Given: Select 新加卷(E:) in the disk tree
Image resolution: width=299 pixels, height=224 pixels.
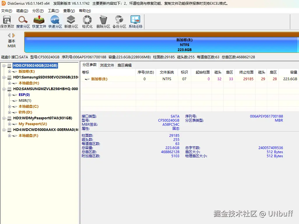Looking at the screenshot, I should (x=27, y=71).
